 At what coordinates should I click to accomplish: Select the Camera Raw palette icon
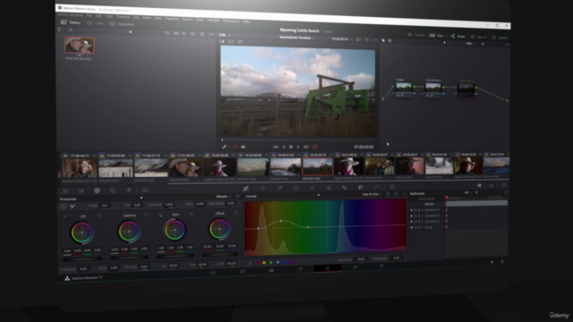pyautogui.click(x=65, y=191)
